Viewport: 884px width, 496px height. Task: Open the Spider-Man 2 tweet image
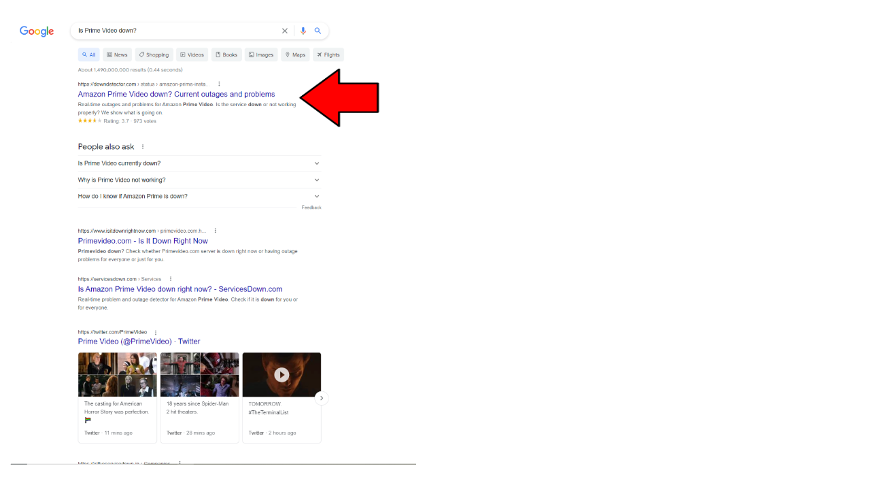coord(199,374)
